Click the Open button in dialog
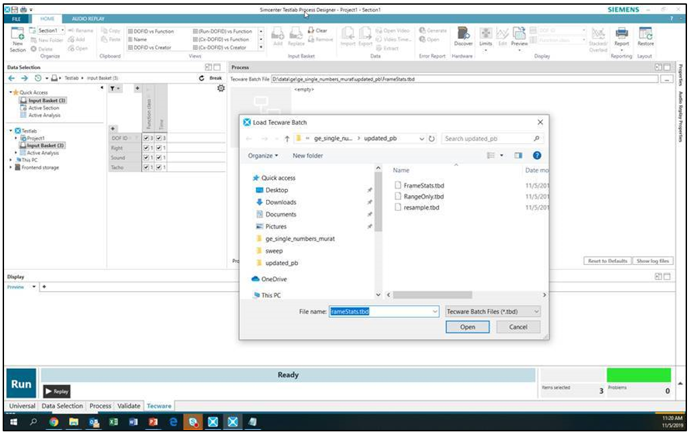The image size is (689, 432). tap(467, 327)
